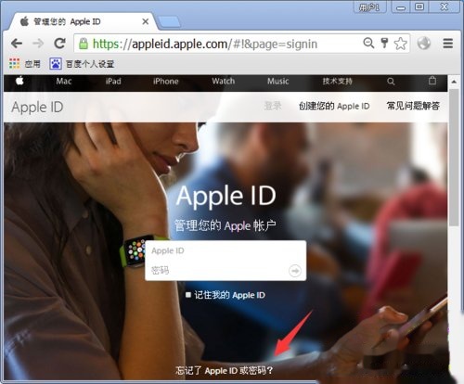Image resolution: width=464 pixels, height=384 pixels.
Task: Click the browser back arrow
Action: (x=17, y=44)
